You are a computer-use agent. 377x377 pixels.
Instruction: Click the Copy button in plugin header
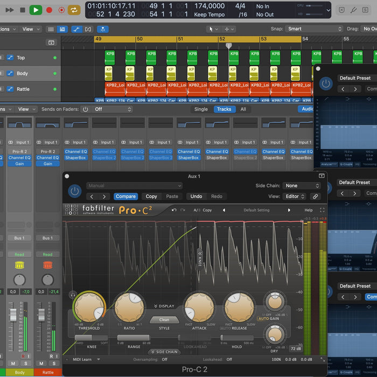click(151, 197)
